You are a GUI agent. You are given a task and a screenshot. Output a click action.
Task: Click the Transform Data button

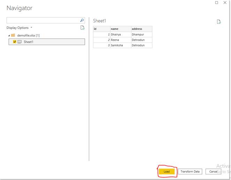(x=190, y=172)
